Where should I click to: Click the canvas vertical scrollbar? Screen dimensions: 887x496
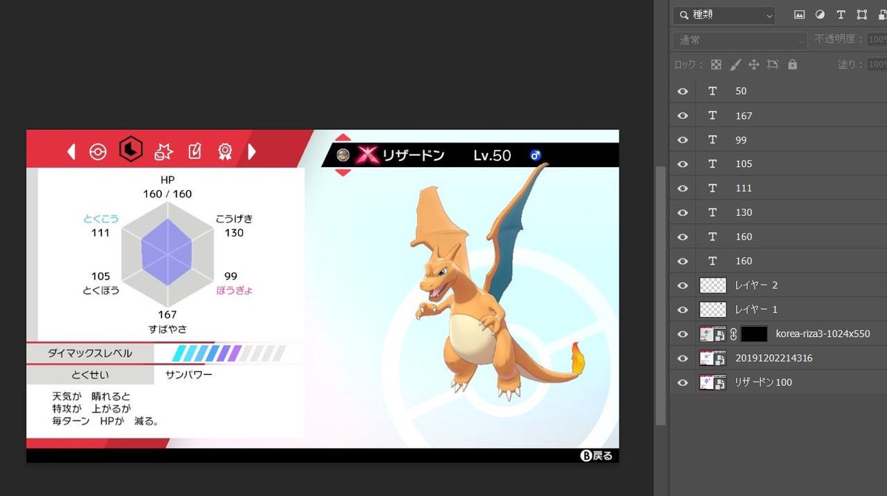click(x=661, y=296)
